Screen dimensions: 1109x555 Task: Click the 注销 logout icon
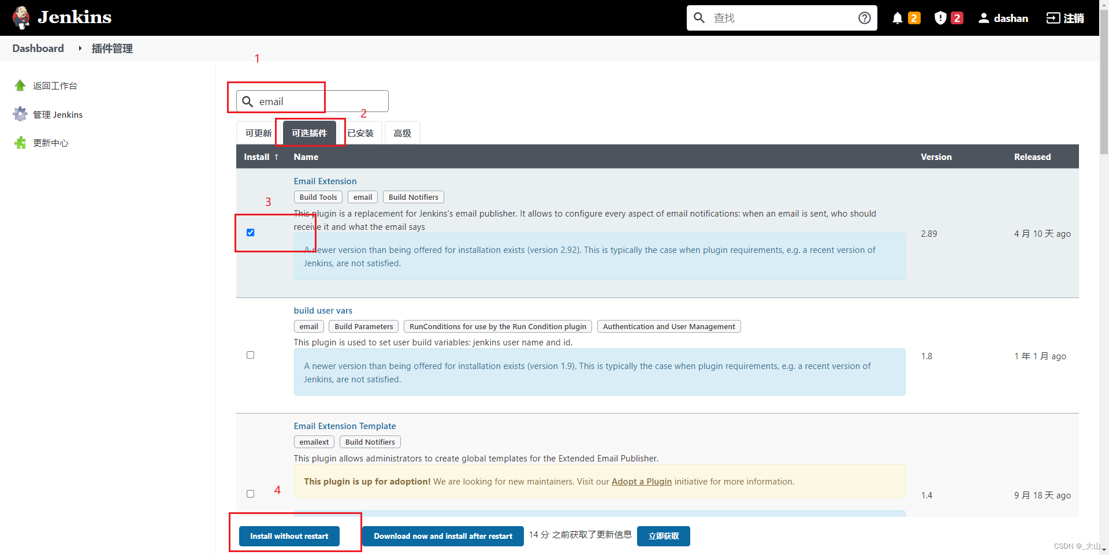[x=1053, y=18]
